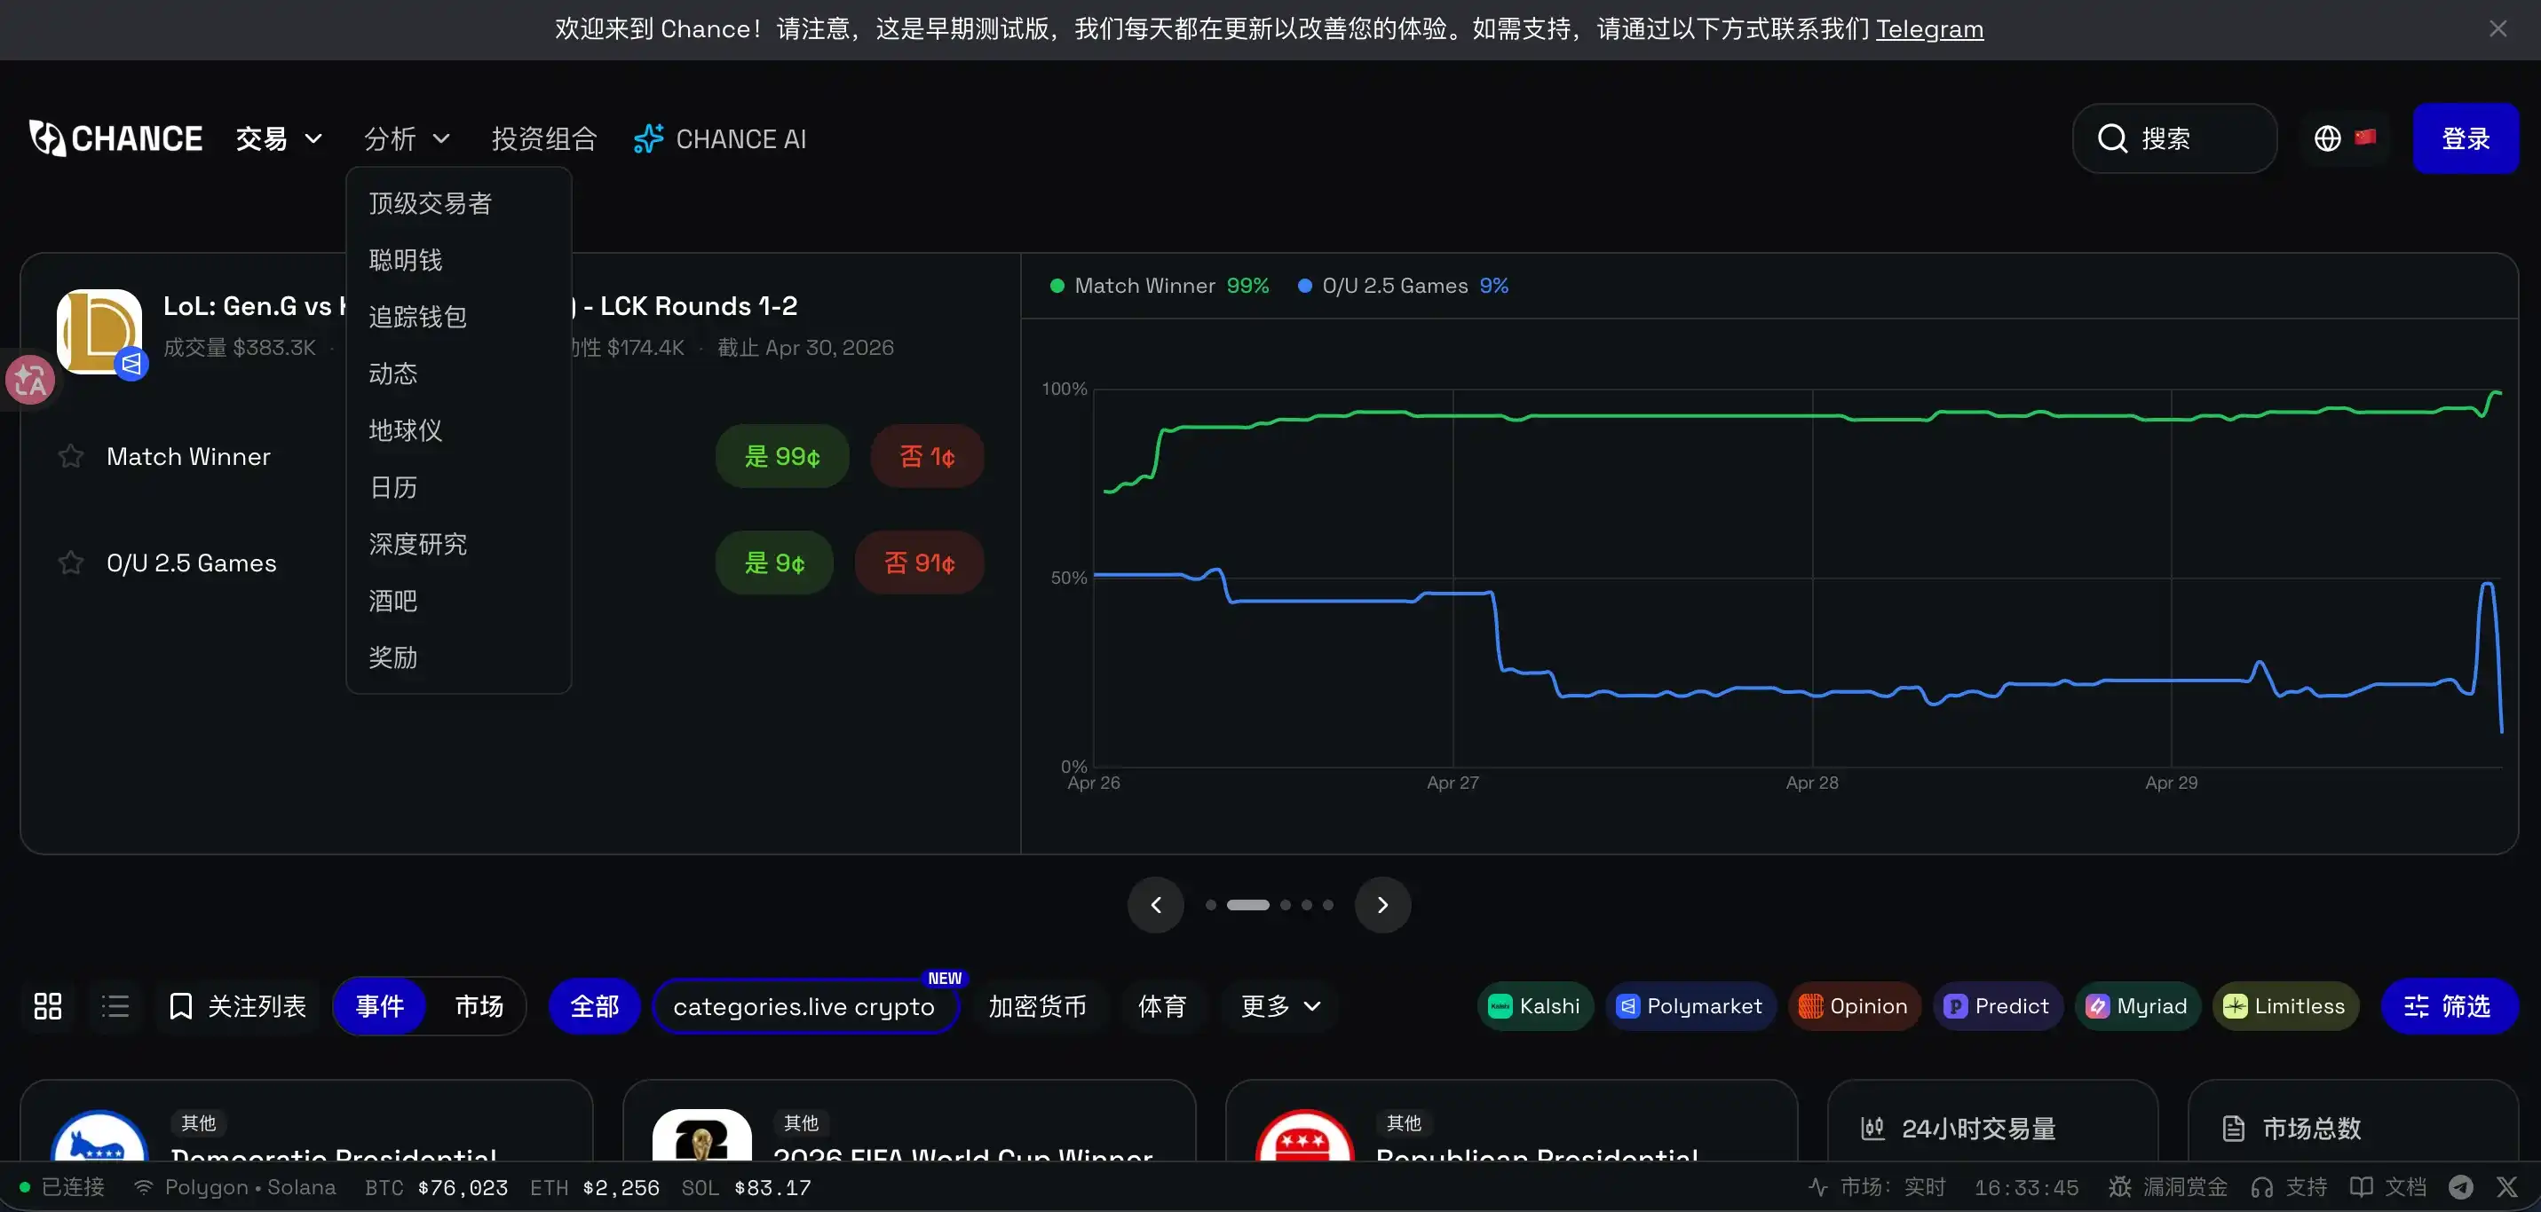The image size is (2541, 1212).
Task: Toggle Opinion platform filter
Action: coord(1855,1007)
